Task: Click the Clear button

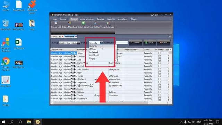Action: pyautogui.click(x=164, y=42)
